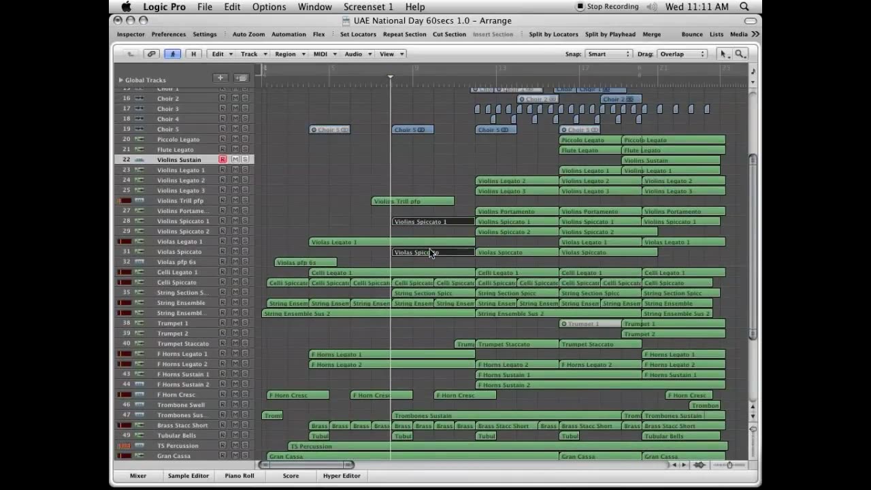Record-enable the Choir 5 track

coord(223,129)
